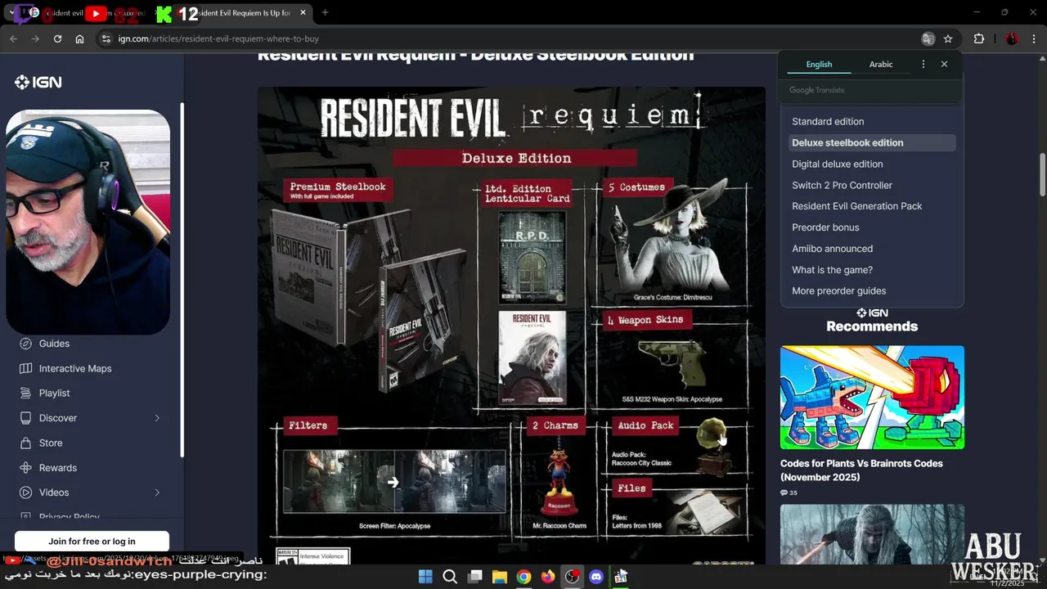Click Join for free or log in

pos(92,542)
